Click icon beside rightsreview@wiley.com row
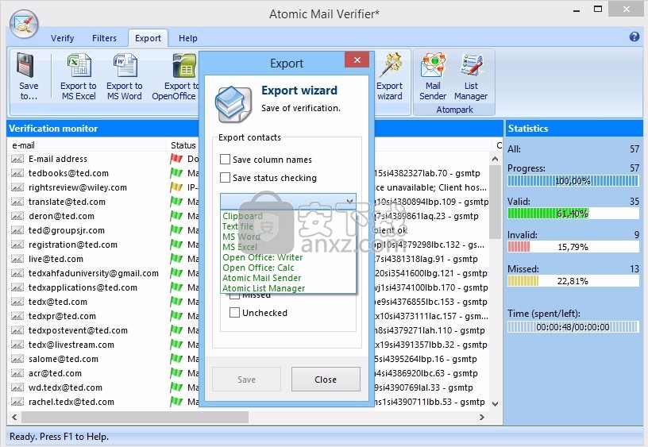 point(17,187)
